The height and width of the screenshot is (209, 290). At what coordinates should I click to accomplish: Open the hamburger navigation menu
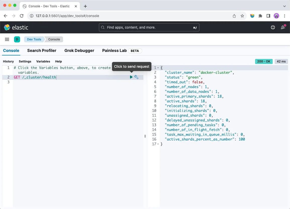7,39
